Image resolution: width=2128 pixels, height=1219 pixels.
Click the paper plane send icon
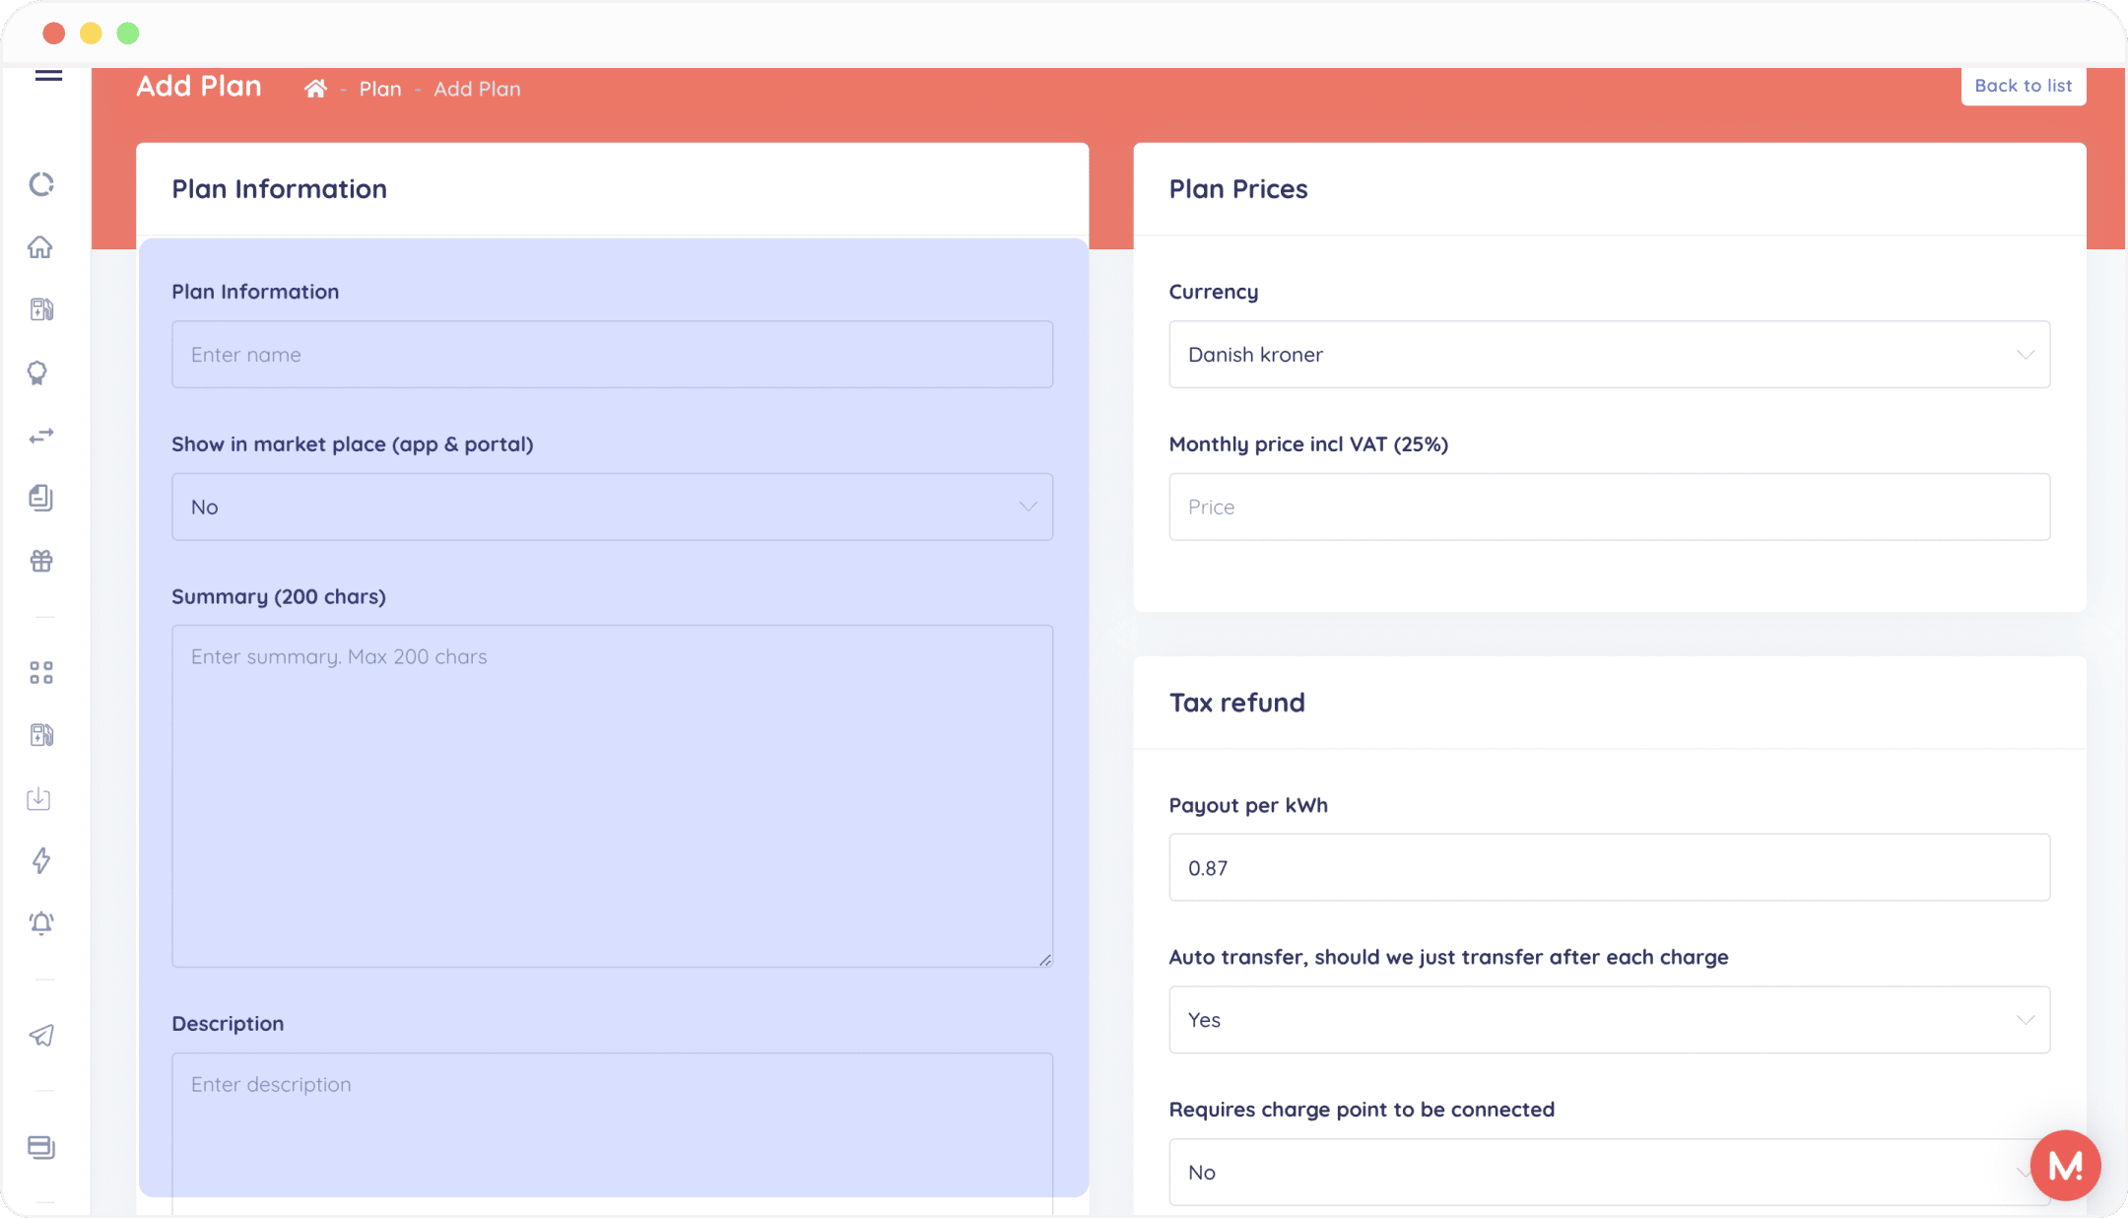(41, 1035)
